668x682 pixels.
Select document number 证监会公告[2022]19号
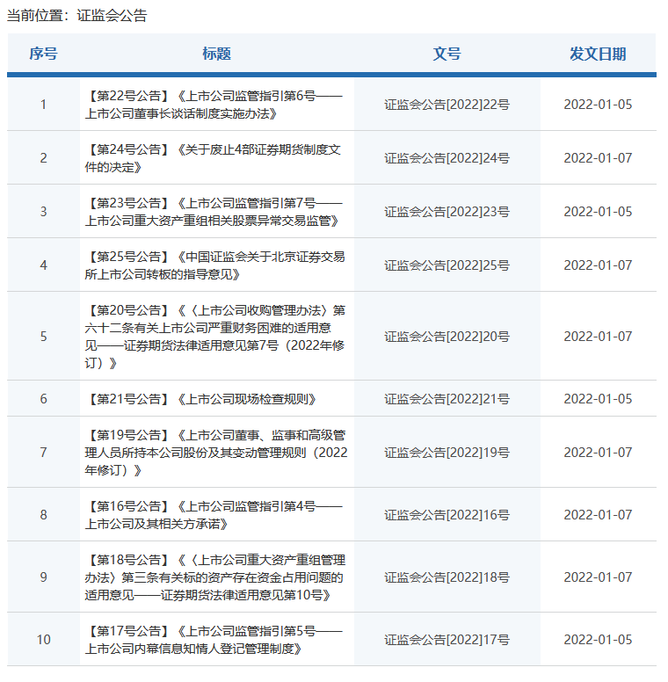[x=447, y=453]
